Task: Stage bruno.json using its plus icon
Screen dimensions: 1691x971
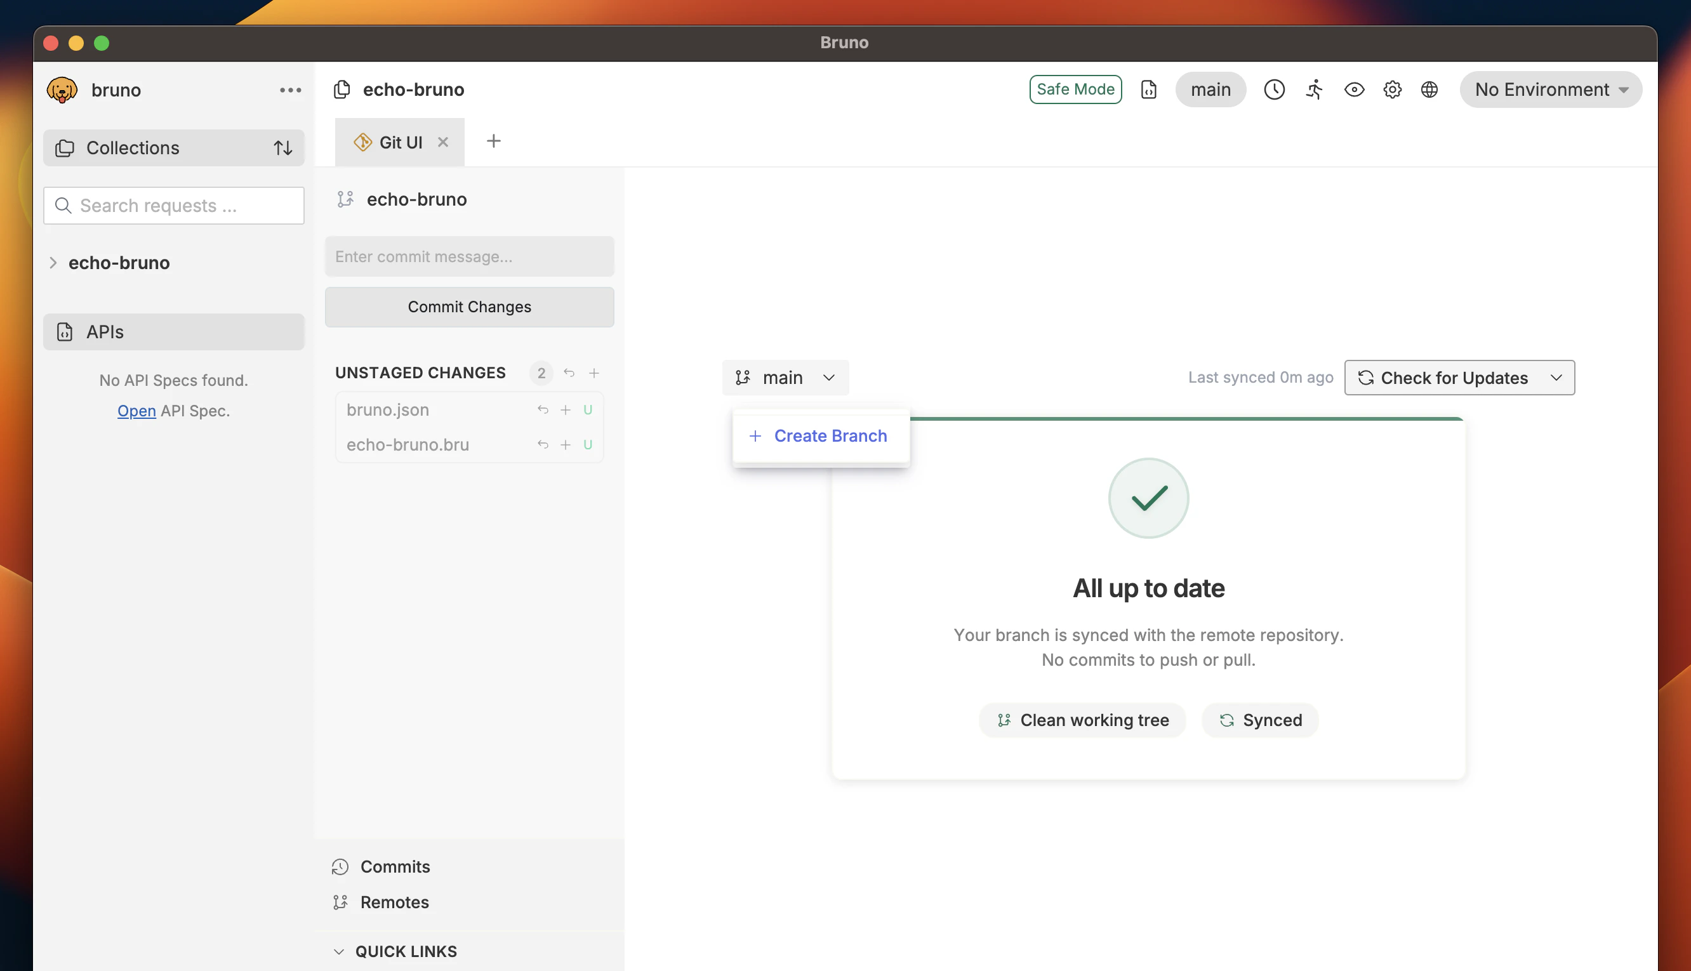Action: [566, 409]
